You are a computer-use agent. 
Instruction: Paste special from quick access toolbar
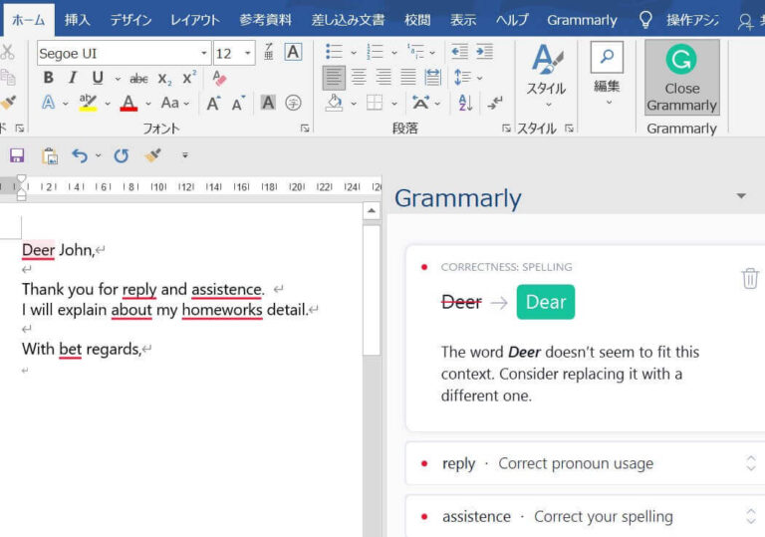click(x=50, y=155)
